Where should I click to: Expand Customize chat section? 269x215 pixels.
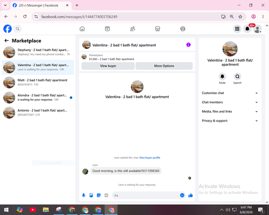(230, 93)
